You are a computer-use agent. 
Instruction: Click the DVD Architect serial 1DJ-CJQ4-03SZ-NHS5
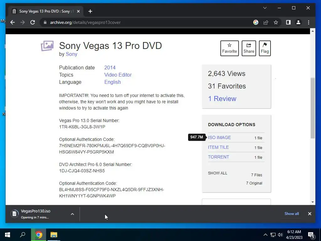[82, 171]
